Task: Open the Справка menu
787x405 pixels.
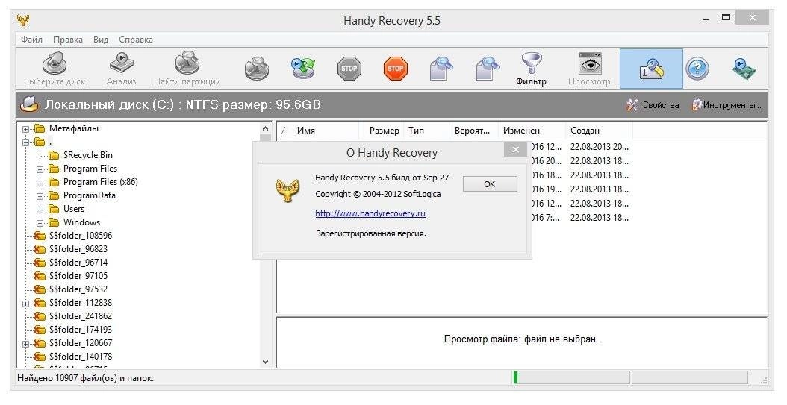Action: click(136, 39)
